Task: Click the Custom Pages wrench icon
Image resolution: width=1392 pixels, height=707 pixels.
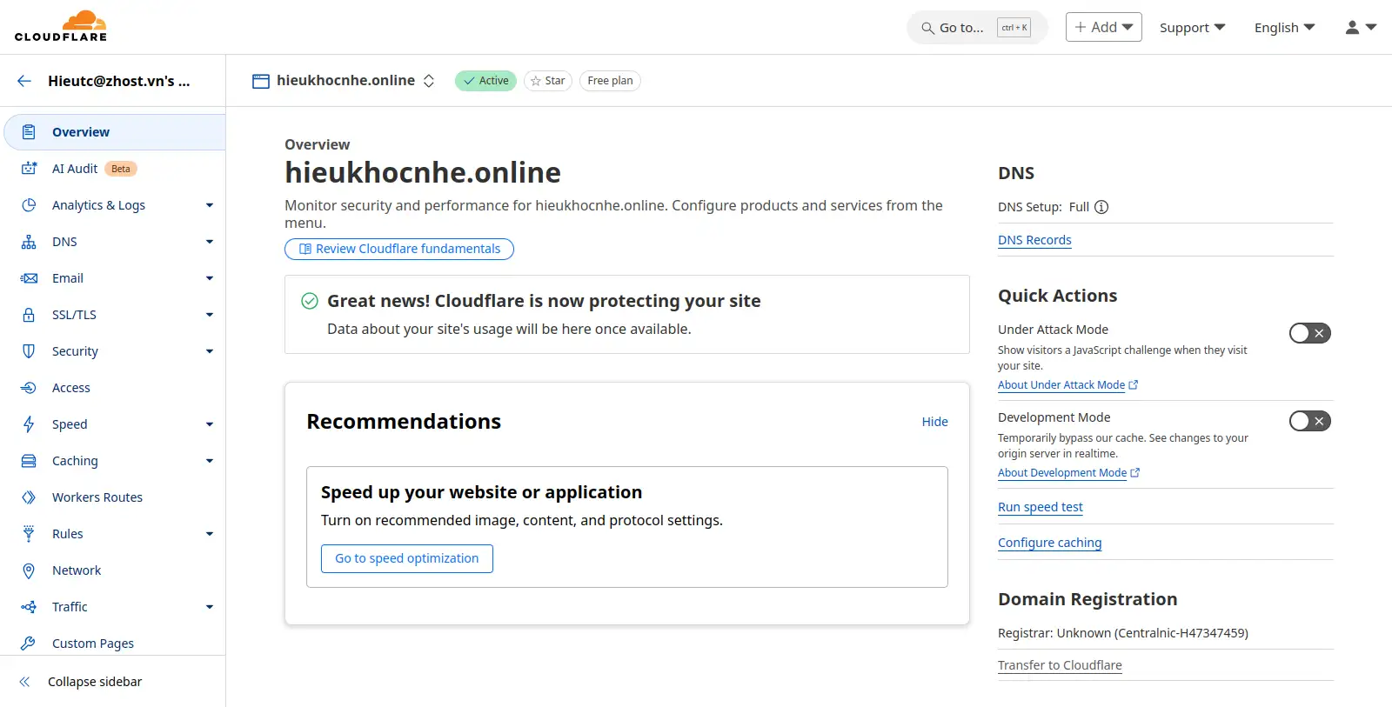Action: [x=29, y=644]
